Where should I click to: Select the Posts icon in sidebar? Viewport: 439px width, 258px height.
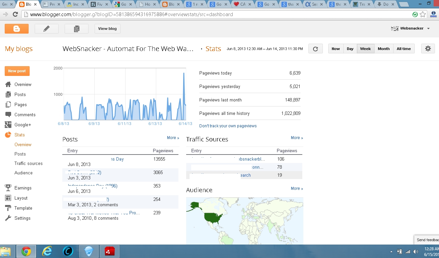(x=8, y=94)
